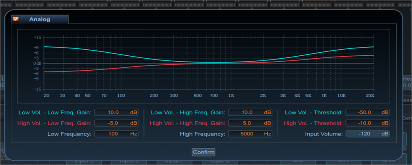Edit the Low Frequency Hz field

tap(116, 134)
